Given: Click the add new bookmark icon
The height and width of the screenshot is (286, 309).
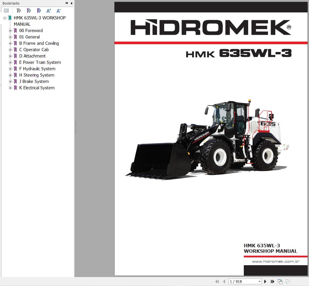Looking at the screenshot, I should [29, 11].
